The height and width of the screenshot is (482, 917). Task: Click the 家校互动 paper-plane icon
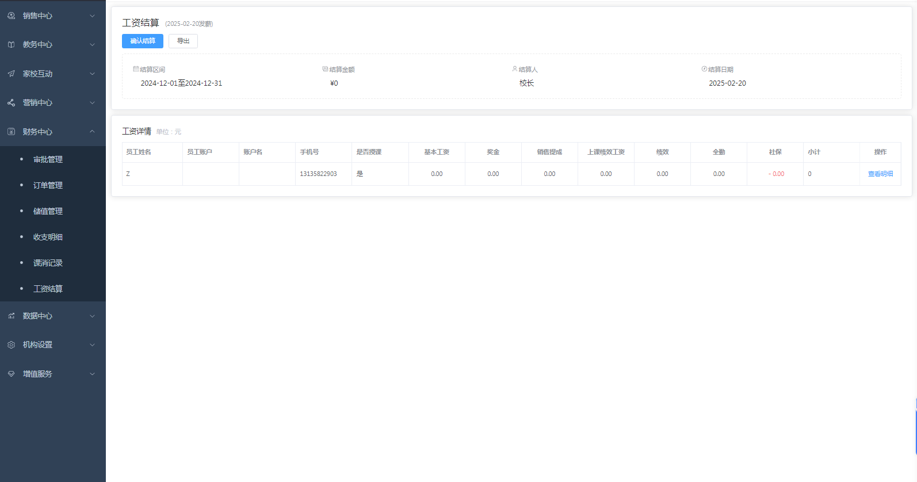pyautogui.click(x=12, y=74)
